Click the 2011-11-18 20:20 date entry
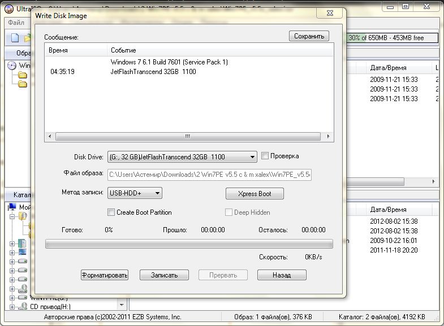 pyautogui.click(x=394, y=250)
